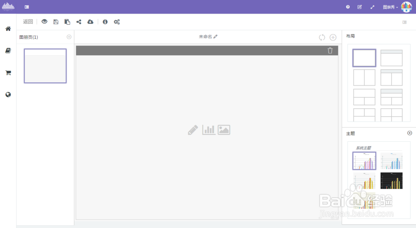
Task: Open the info icon in toolbar
Action: 105,22
